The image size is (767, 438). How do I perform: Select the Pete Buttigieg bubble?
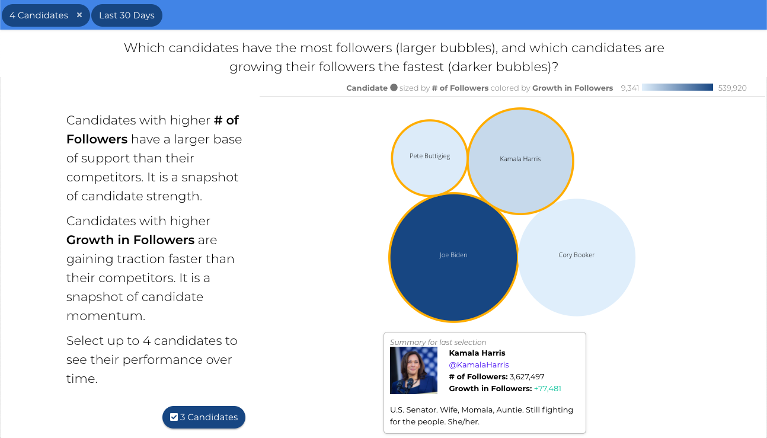click(430, 158)
